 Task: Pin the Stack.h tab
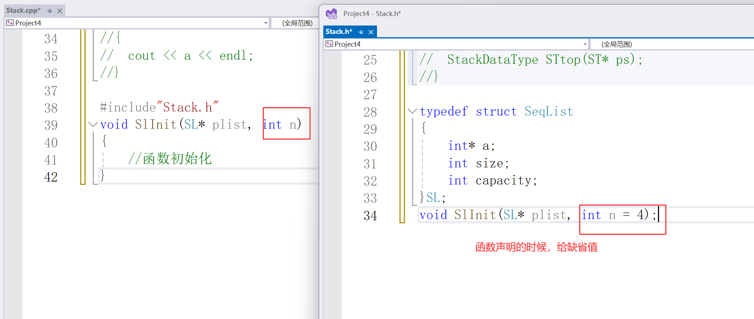point(361,32)
